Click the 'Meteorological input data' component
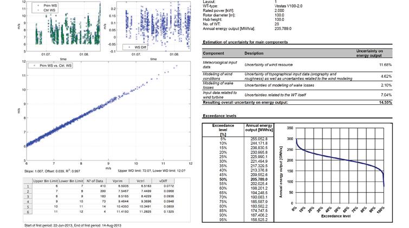The image size is (409, 228). [220, 64]
